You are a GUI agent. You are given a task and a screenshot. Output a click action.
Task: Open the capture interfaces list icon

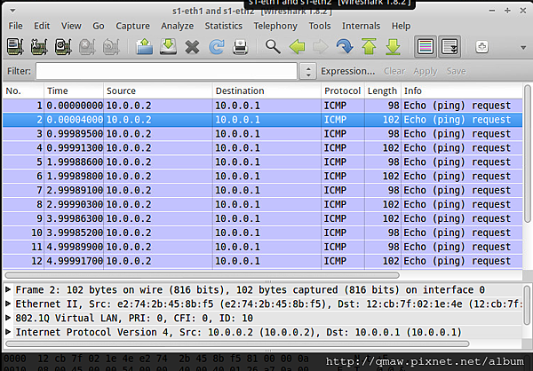16,47
